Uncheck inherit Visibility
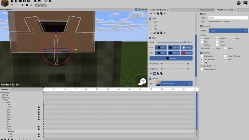Image resolution: width=249 pixels, height=140 pixels. [202, 45]
